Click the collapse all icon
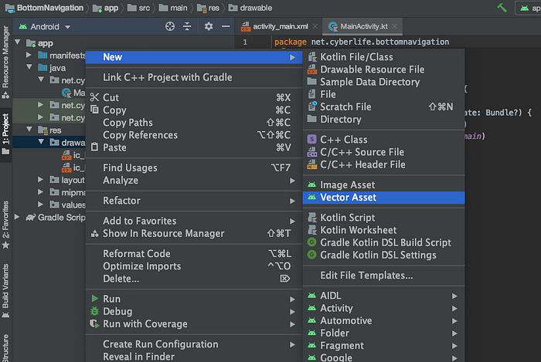This screenshot has width=541, height=362. [187, 26]
